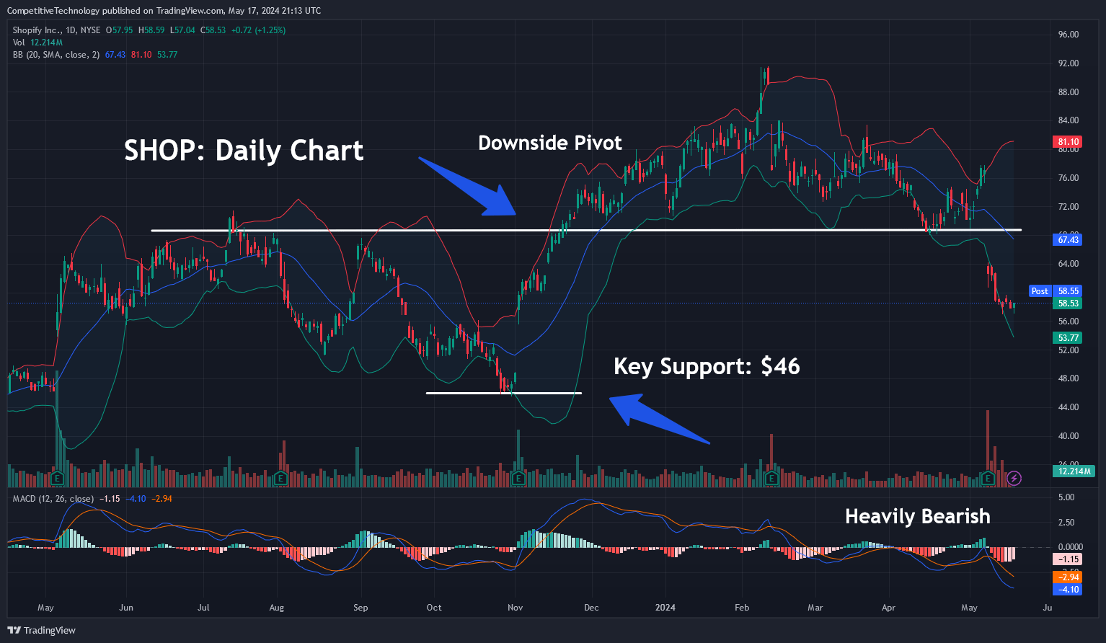Click the E earnings marker under February
Viewport: 1106px width, 643px height.
[771, 478]
